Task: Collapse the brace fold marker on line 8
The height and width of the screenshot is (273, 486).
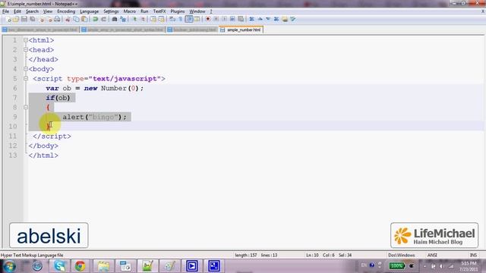Action: click(26, 108)
